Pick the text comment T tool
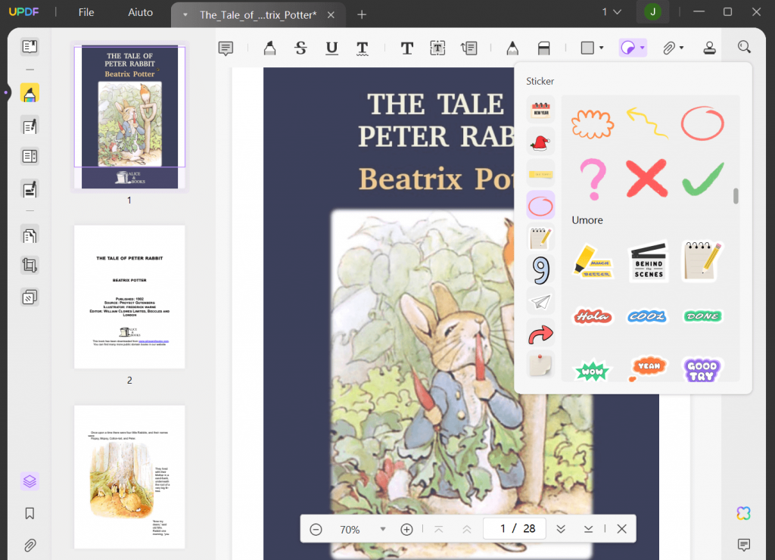 406,48
